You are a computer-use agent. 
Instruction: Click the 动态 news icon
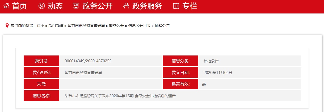(41, 6)
